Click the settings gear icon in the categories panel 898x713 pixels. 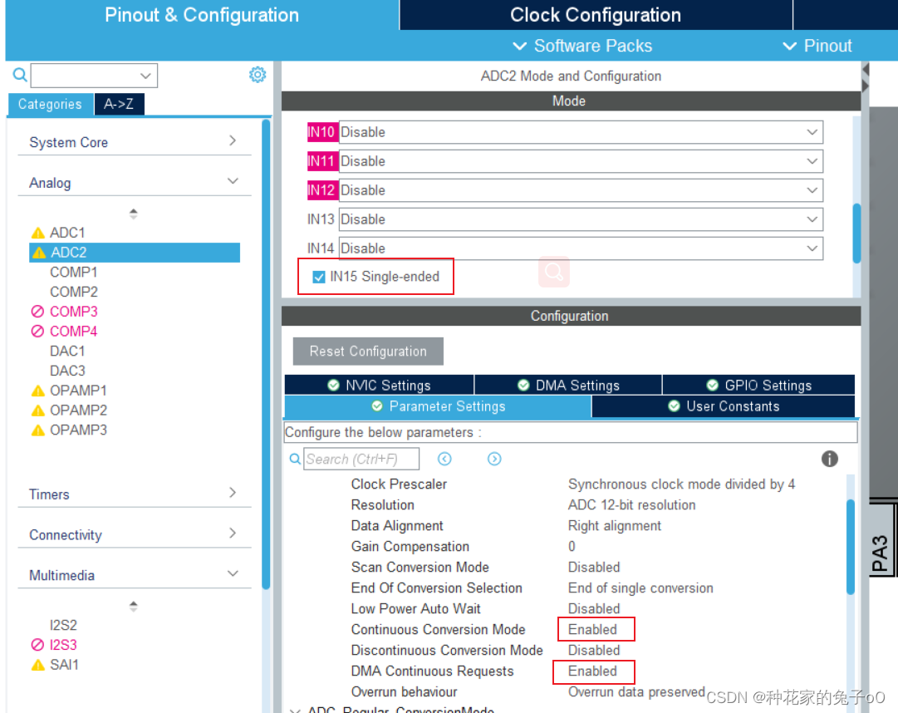tap(258, 75)
